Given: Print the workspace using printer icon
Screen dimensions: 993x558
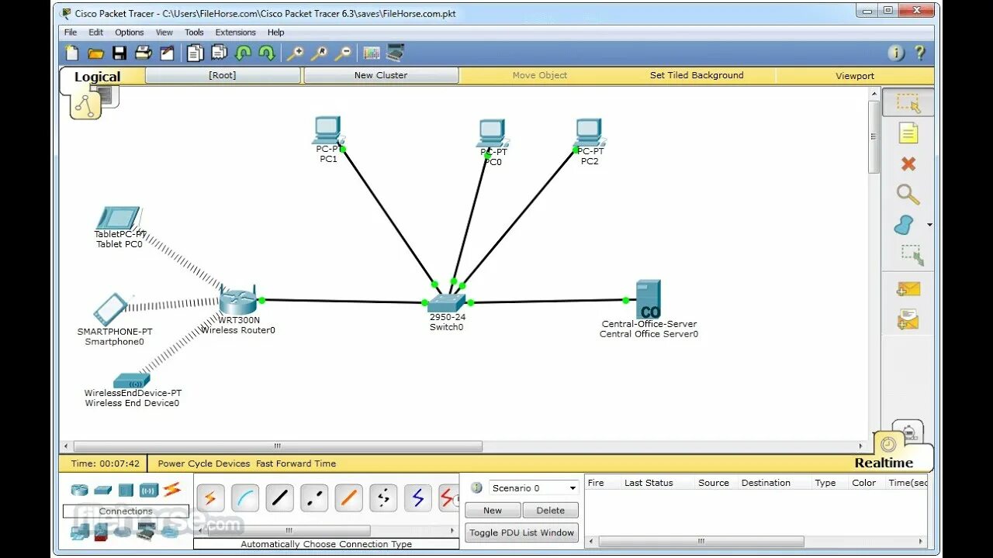Looking at the screenshot, I should tap(144, 53).
